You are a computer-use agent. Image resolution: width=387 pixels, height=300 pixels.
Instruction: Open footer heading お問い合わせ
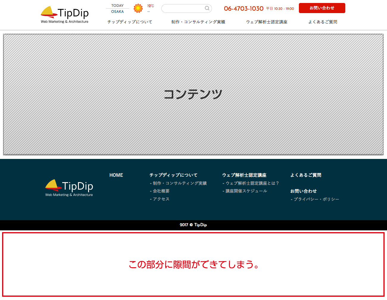click(303, 191)
